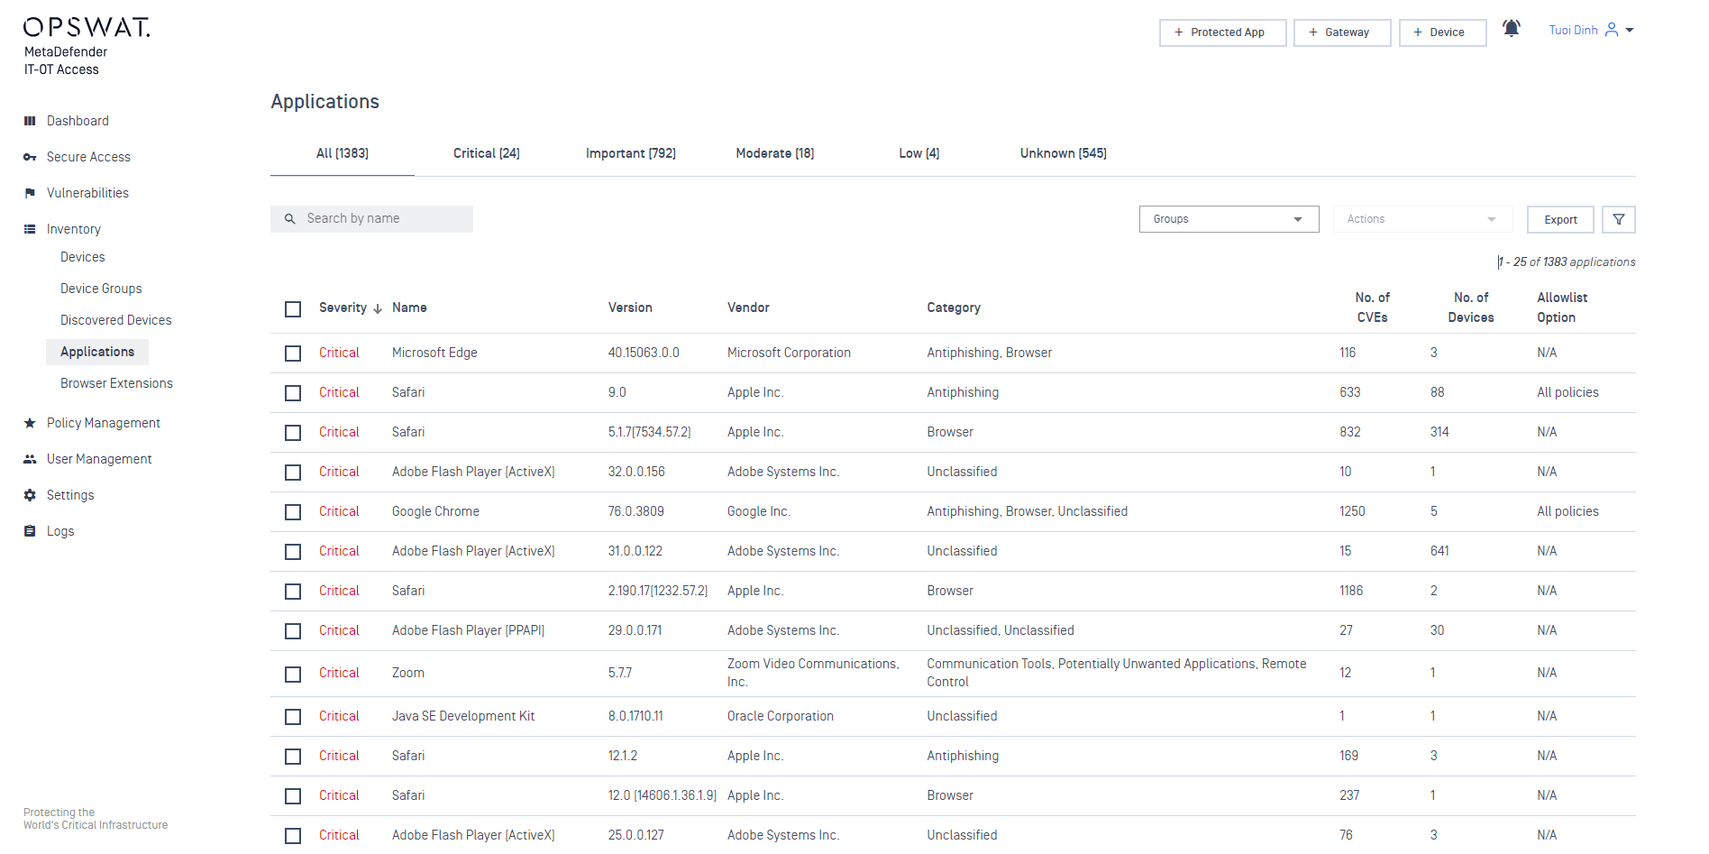The image size is (1709, 854).
Task: Switch to the Important (792) tab
Action: pos(631,153)
